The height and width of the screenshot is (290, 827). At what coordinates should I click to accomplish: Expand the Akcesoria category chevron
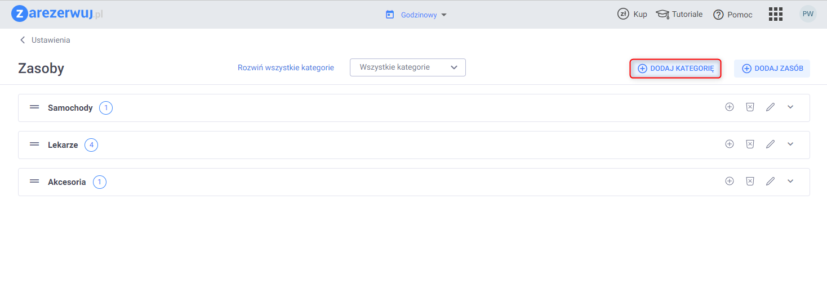point(790,181)
